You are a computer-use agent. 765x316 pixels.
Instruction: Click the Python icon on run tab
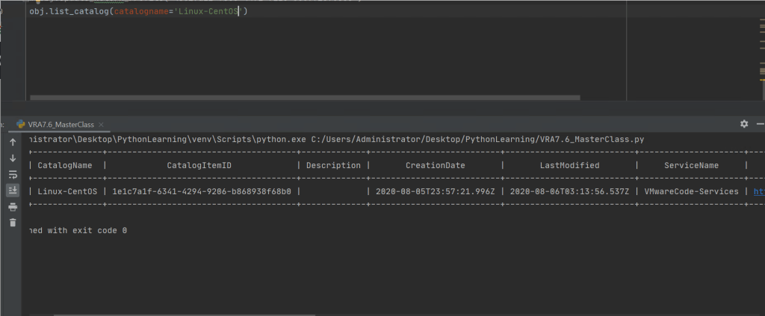21,124
